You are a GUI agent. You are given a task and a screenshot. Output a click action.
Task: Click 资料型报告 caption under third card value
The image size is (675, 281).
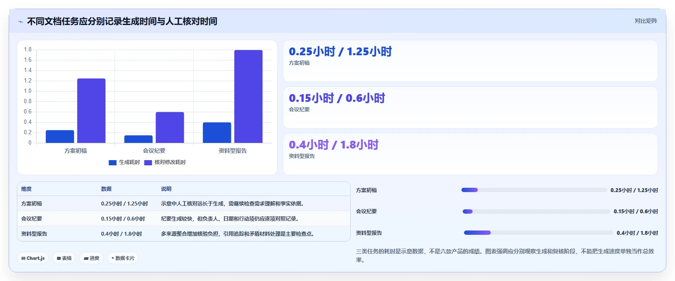point(302,156)
